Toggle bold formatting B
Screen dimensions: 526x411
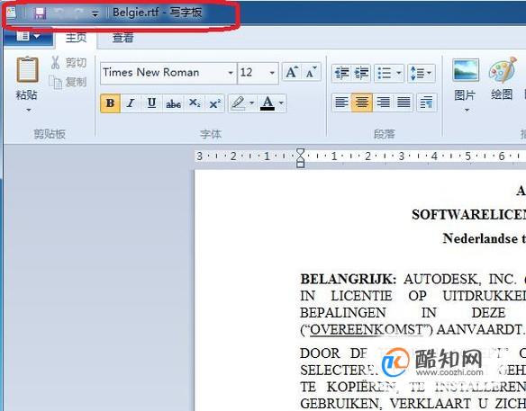(x=111, y=103)
